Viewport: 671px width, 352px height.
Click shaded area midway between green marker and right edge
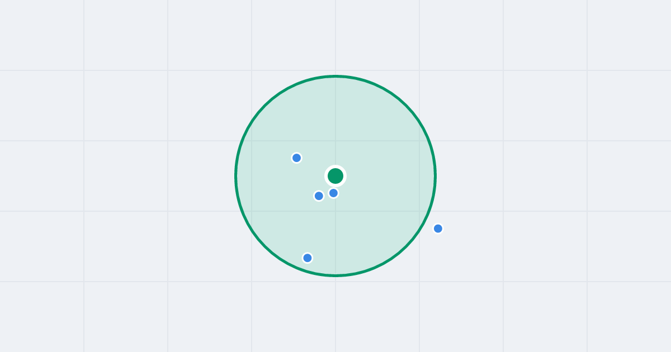click(385, 176)
